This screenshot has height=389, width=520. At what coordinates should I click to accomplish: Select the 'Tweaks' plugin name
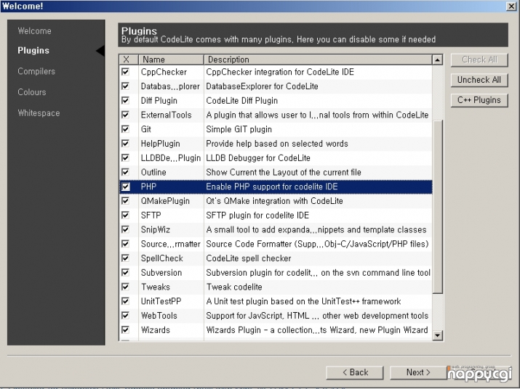[x=156, y=287]
